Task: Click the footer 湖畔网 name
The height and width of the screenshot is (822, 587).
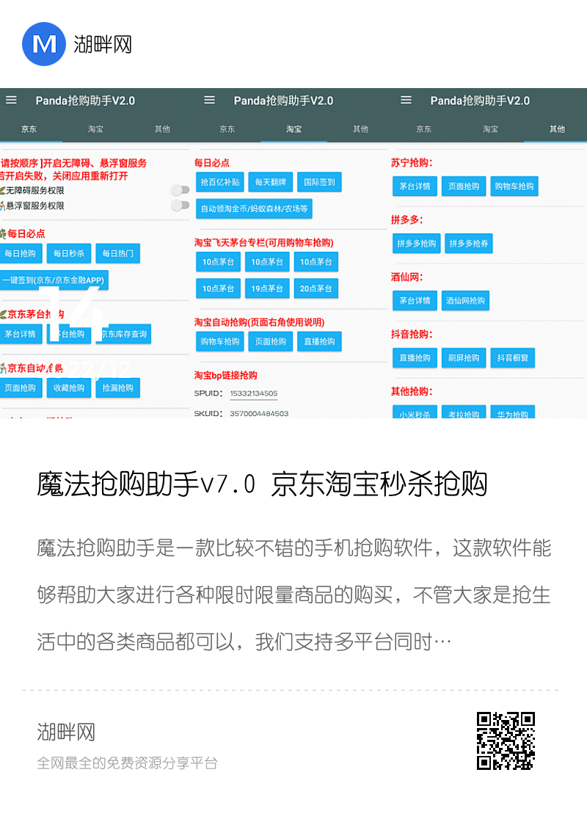Action: [x=66, y=732]
